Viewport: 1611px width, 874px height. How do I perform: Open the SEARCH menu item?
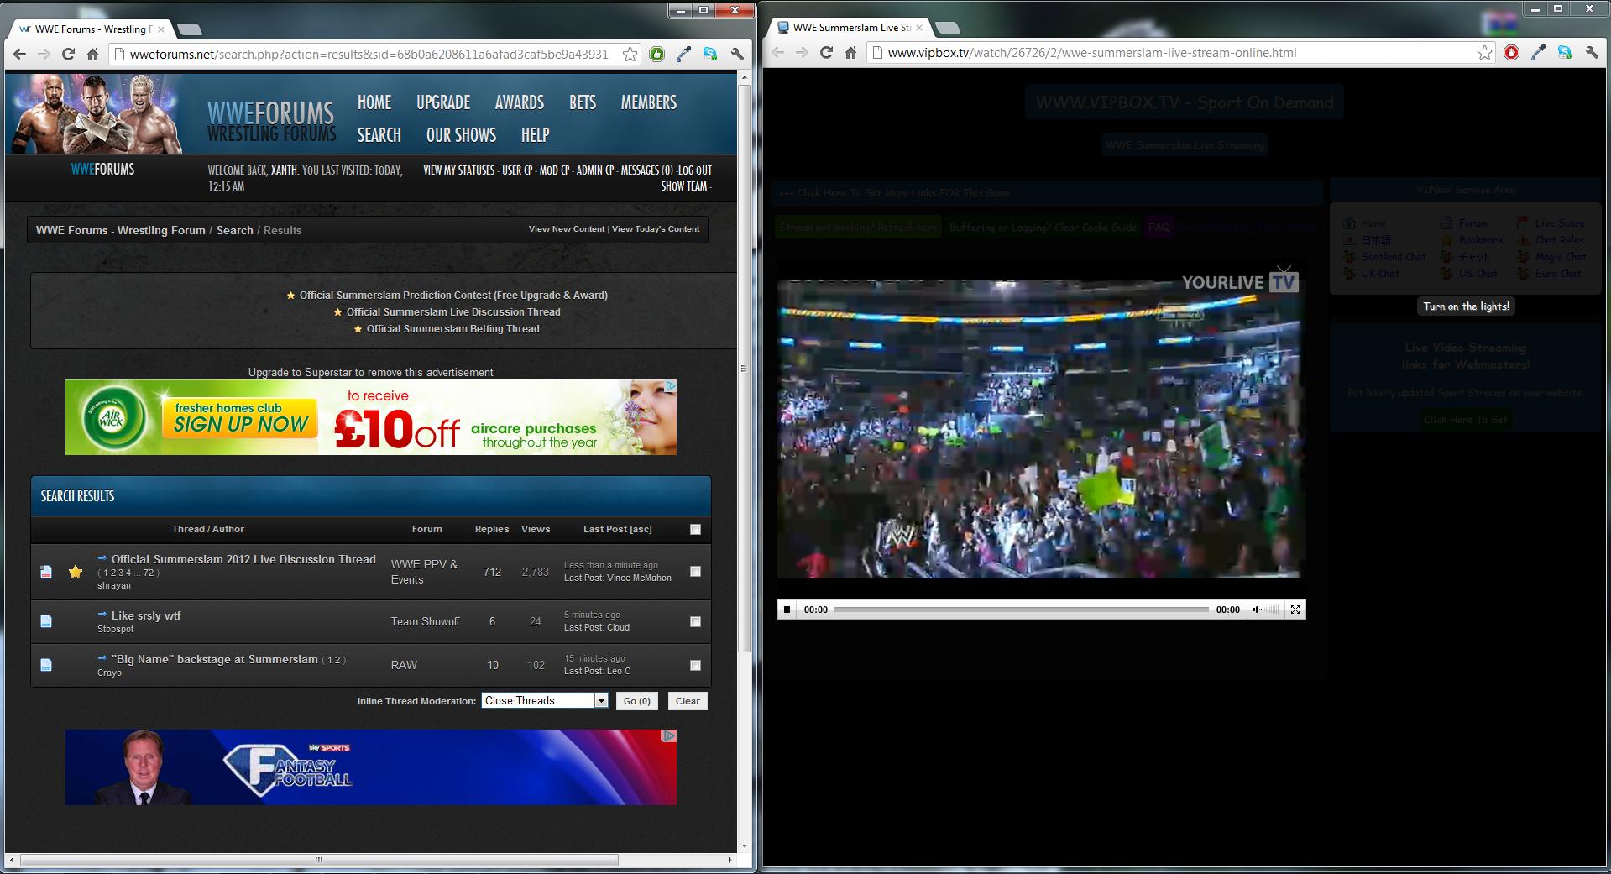[379, 135]
